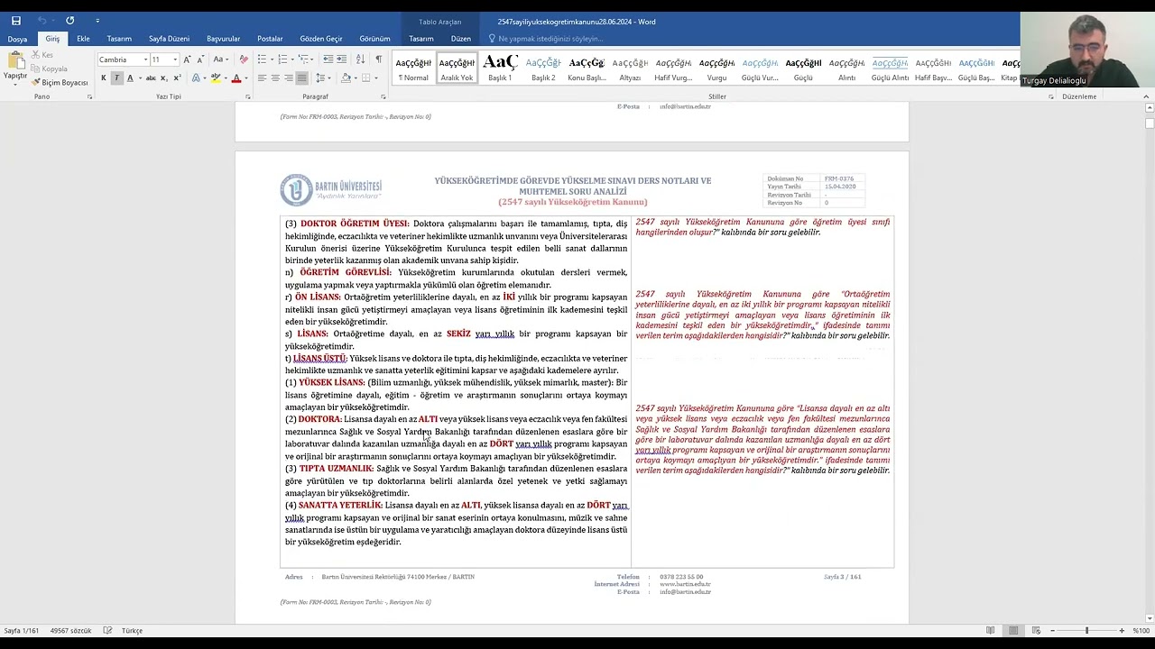
Task: Apply strikethrough formatting (abc)
Action: pyautogui.click(x=151, y=78)
